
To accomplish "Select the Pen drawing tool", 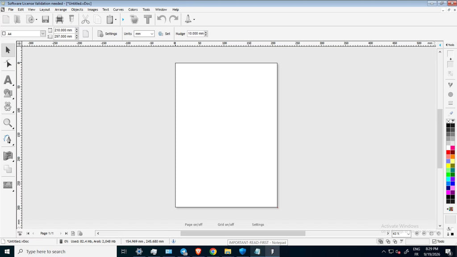I will 8,140.
